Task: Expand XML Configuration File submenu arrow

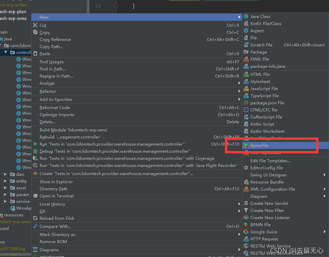Action: tap(325, 189)
